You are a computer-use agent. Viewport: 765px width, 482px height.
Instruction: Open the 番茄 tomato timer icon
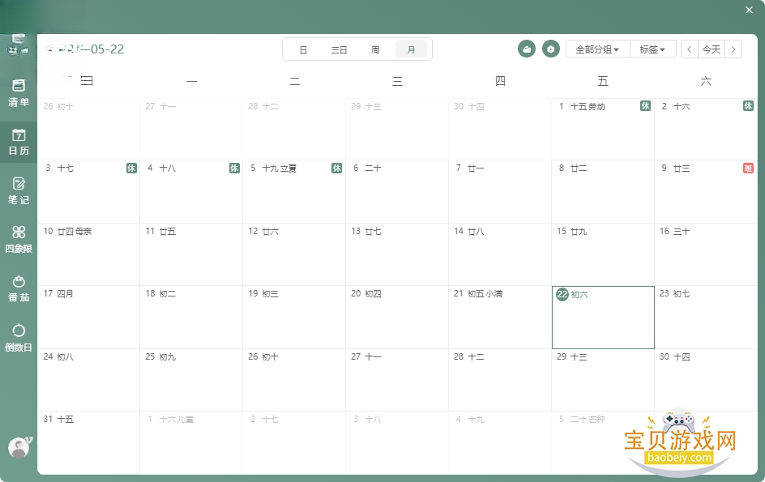(x=19, y=288)
